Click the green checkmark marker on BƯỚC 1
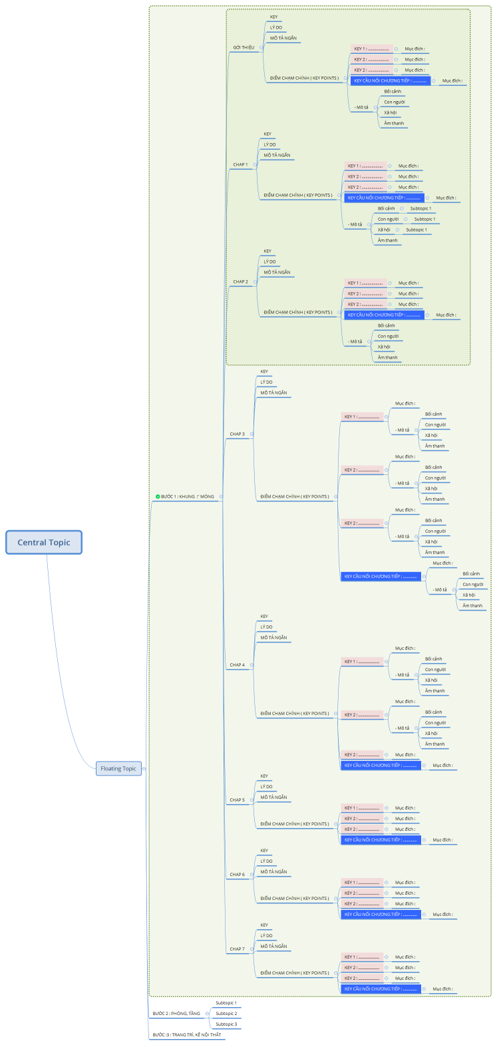 coord(158,496)
